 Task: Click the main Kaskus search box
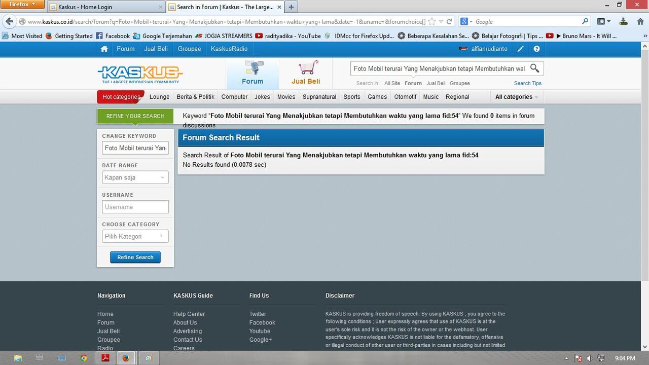(x=439, y=68)
